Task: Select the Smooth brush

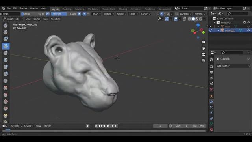Action: [x=6, y=88]
